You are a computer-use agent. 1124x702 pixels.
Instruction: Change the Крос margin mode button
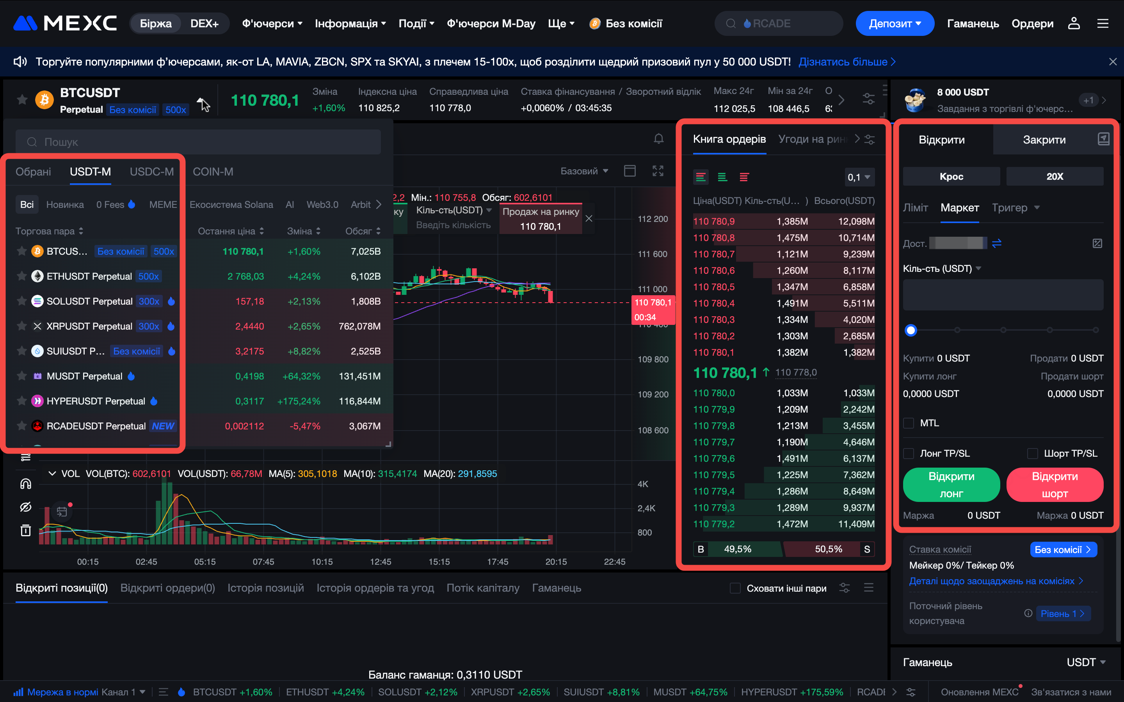coord(951,176)
